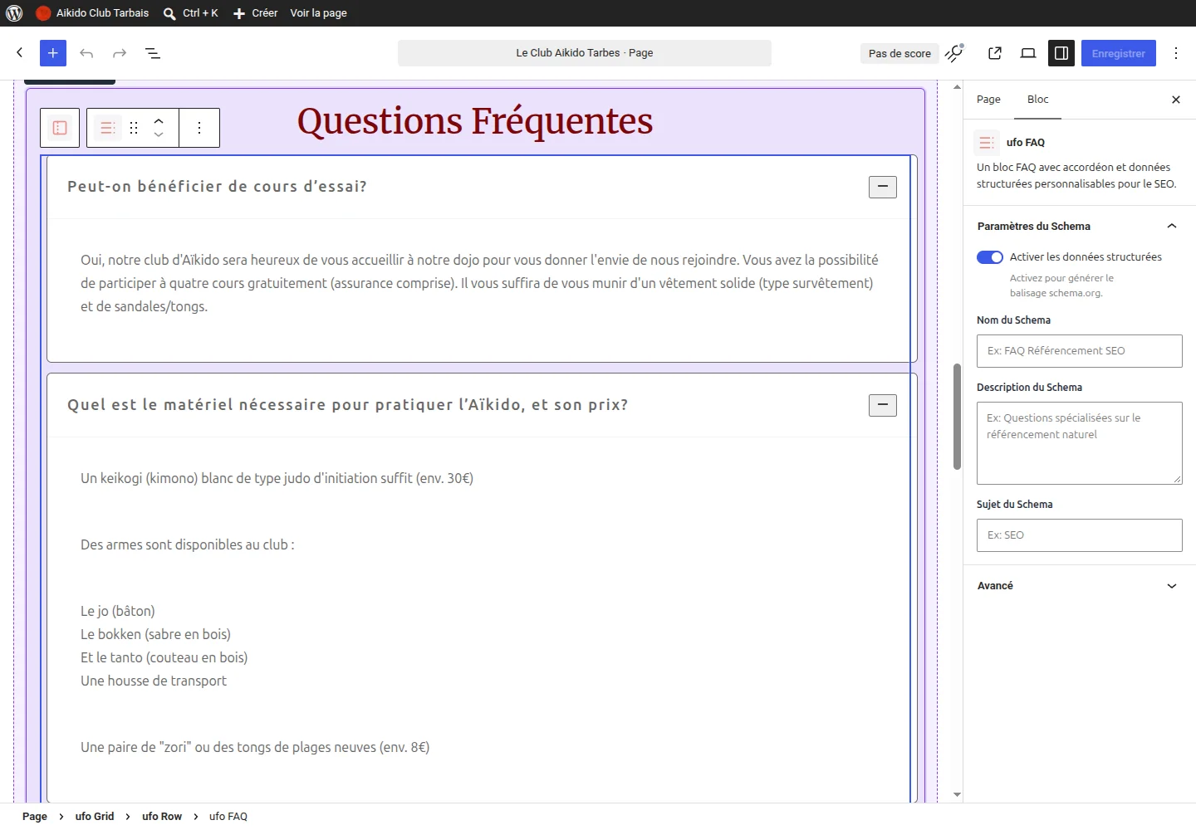Viewport: 1196px width, 830px height.
Task: Click the Questions Fréquentes heading
Action: 475,121
